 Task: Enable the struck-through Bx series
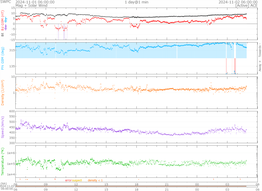[x=6, y=27]
